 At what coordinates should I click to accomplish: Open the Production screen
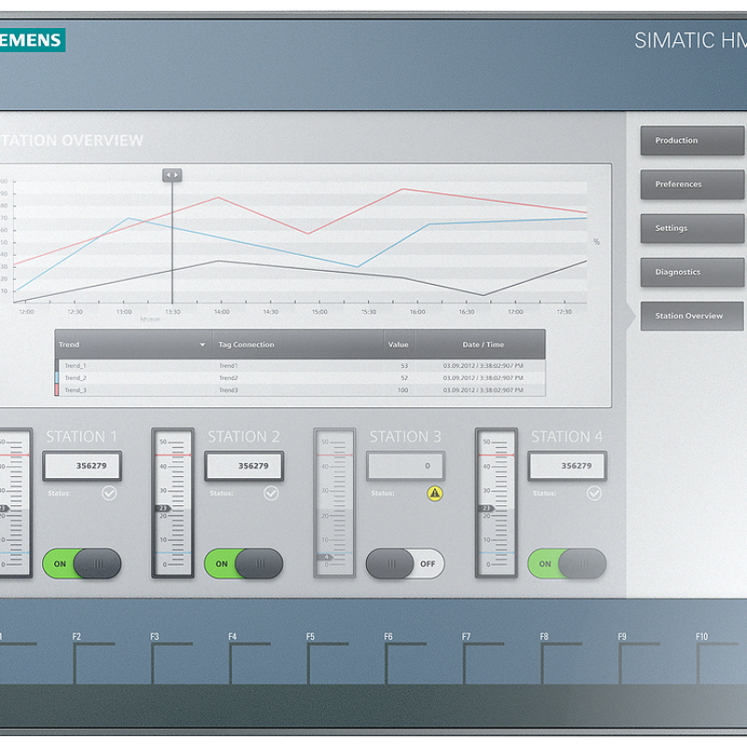pyautogui.click(x=692, y=141)
